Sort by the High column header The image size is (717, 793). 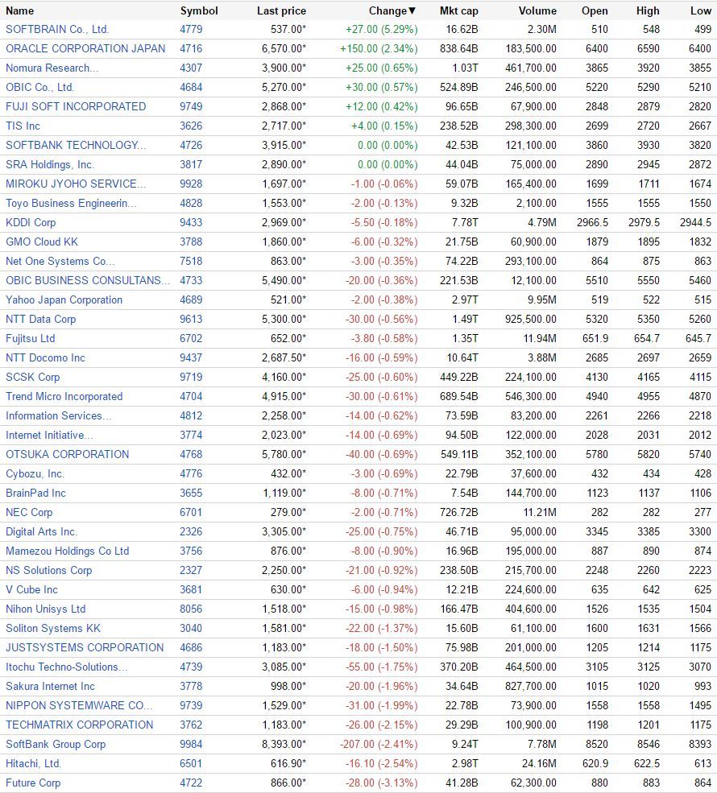[648, 10]
